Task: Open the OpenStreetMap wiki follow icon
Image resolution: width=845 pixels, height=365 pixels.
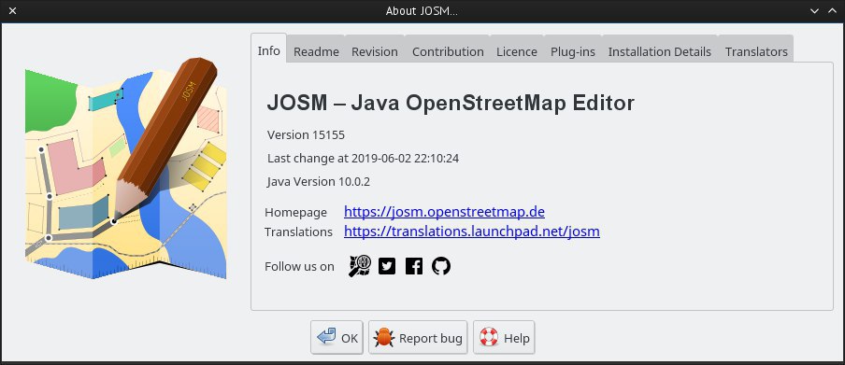Action: 360,266
